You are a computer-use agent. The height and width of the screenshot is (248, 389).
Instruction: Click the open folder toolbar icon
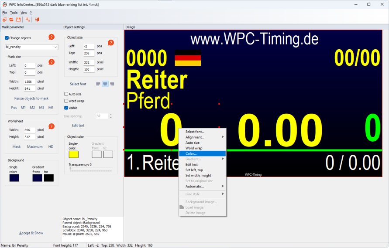11,20
